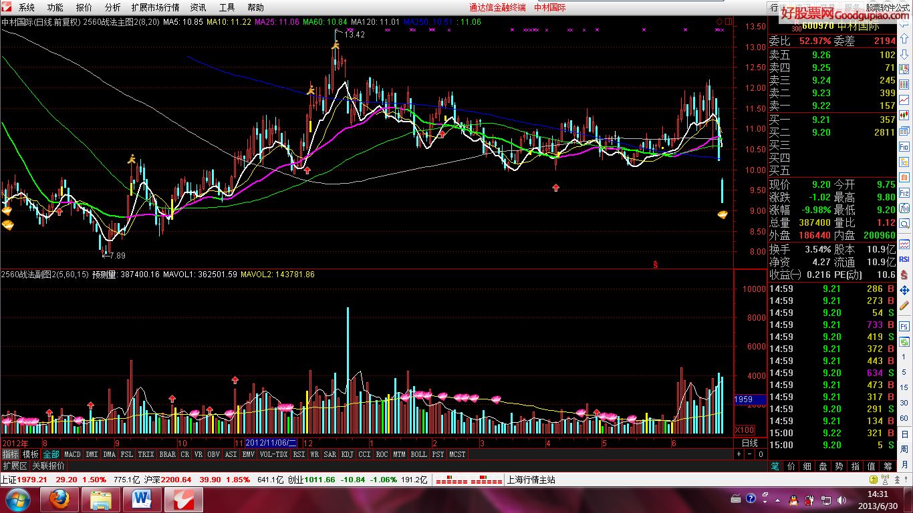This screenshot has width=913, height=513.
Task: Open the 系统 menu
Action: click(x=27, y=7)
